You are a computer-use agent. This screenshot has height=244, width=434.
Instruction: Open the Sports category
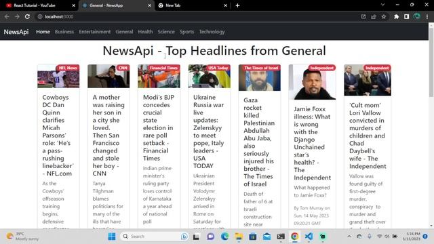coord(187,32)
